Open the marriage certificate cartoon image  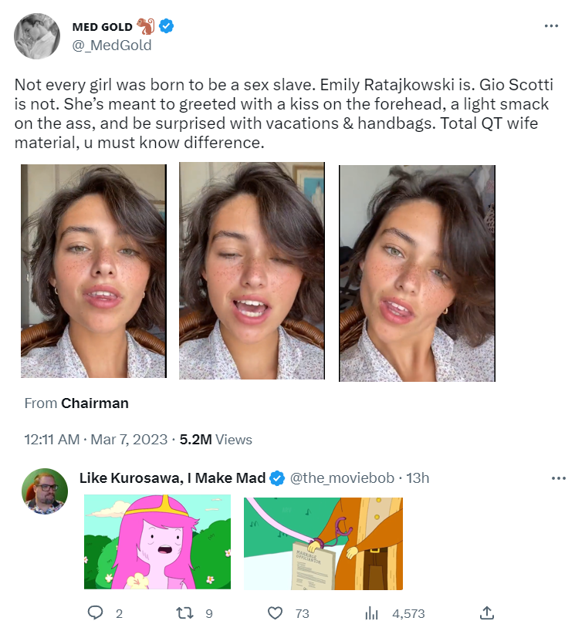click(x=323, y=542)
